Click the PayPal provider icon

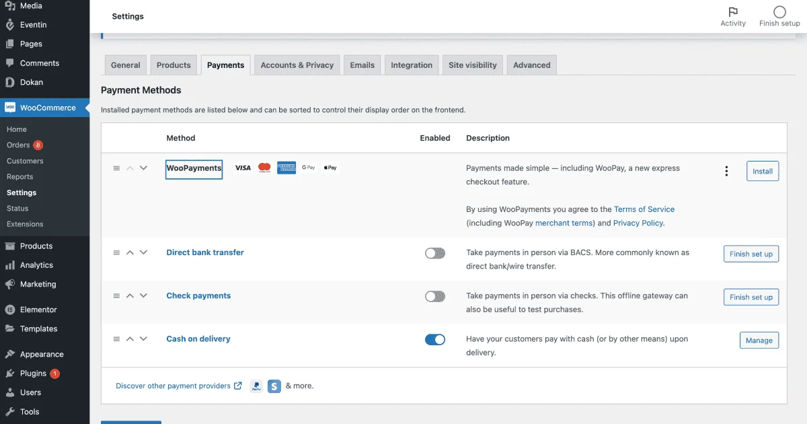click(256, 386)
